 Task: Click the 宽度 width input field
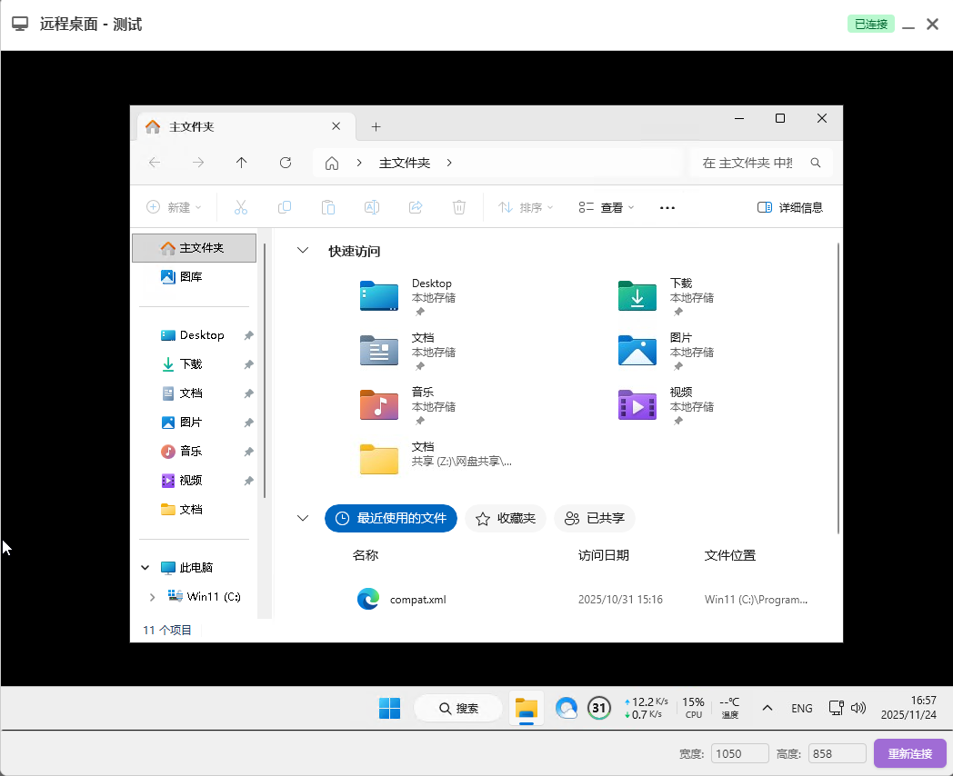(x=739, y=753)
